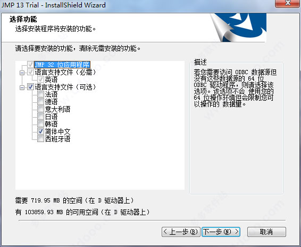Check the 法语 language checkbox
Screen dimensions: 301x247
tap(40, 94)
